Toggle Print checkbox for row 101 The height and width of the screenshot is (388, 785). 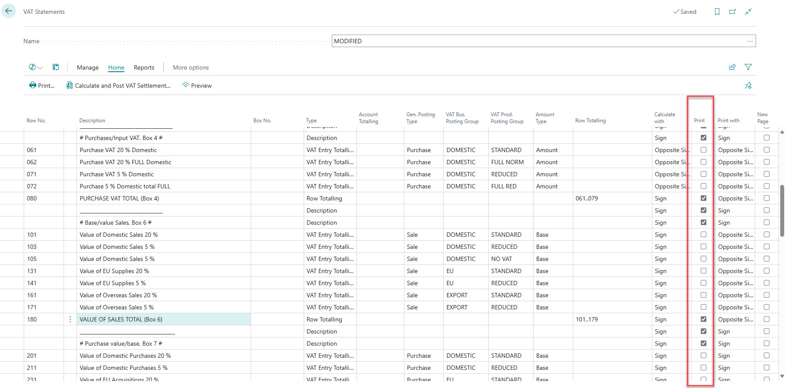click(x=703, y=235)
